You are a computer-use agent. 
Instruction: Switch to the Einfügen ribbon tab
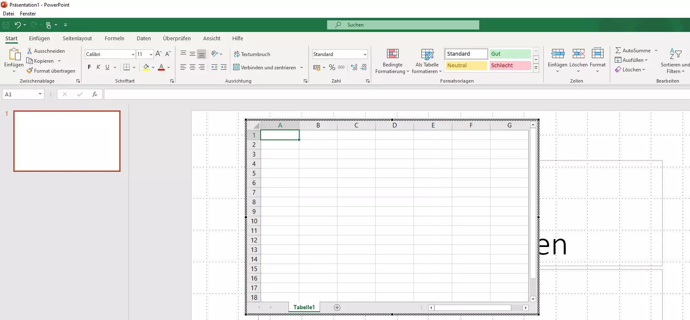click(x=39, y=38)
